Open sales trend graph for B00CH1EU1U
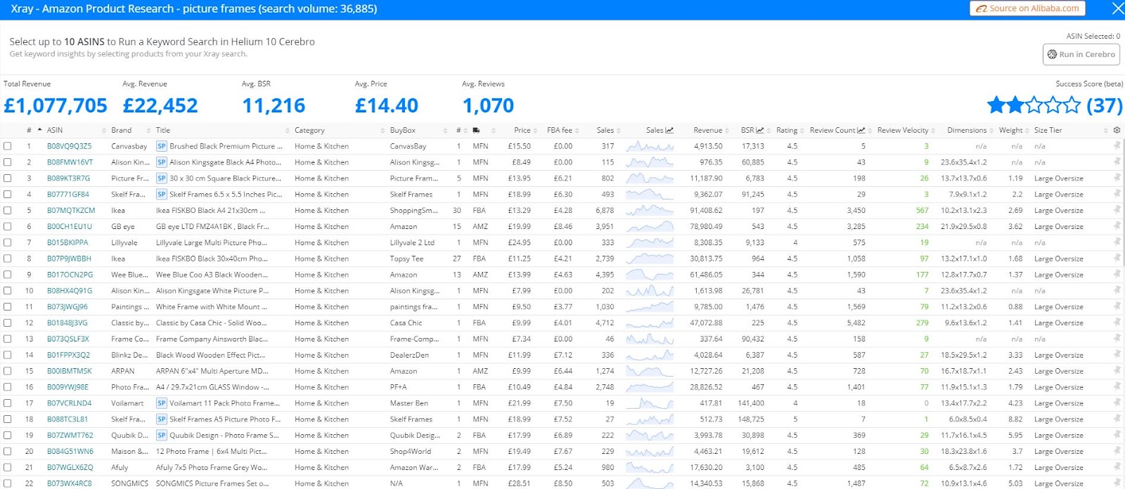This screenshot has width=1125, height=489. (x=650, y=226)
